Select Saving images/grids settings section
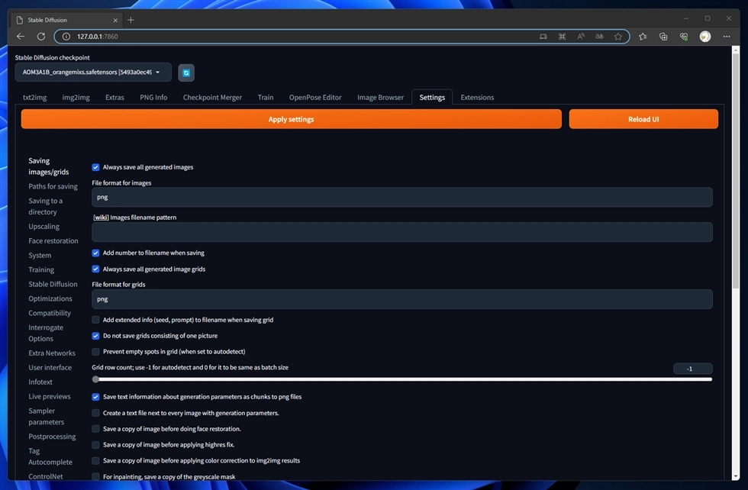Viewport: 748px width, 490px height. click(x=49, y=166)
